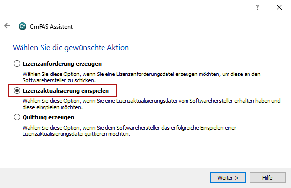Viewport: 291px width, 188px height.
Task: Click the description about Lizenzaktualisierungsdatei vom Softwarehersteller
Action: [x=151, y=104]
